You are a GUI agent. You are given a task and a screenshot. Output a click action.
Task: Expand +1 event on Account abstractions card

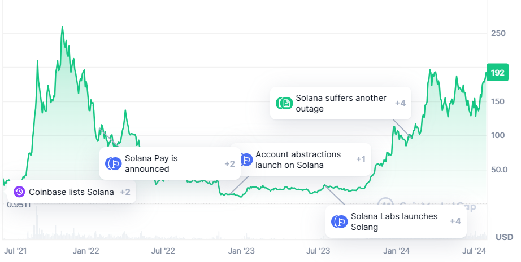[x=361, y=159]
